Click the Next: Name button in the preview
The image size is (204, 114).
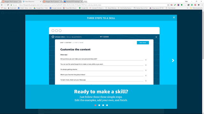pyautogui.click(x=143, y=43)
